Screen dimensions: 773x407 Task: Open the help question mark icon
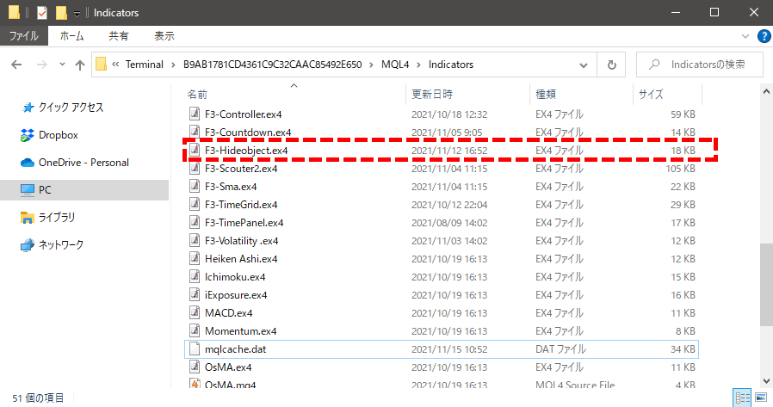[x=763, y=36]
